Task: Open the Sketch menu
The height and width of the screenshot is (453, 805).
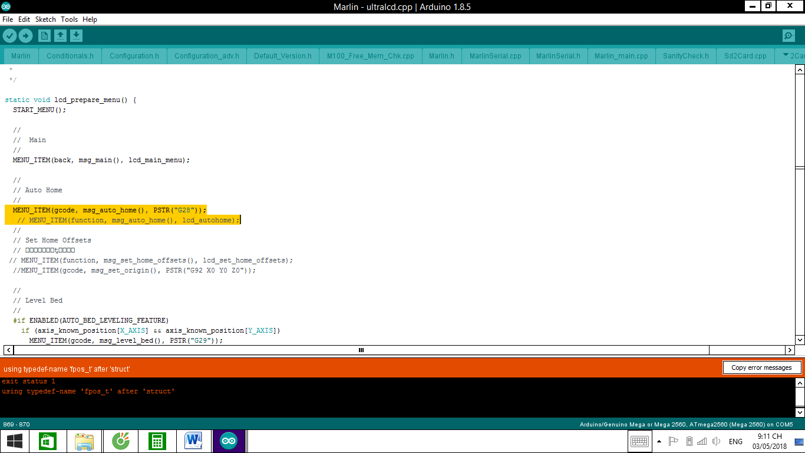Action: pos(45,19)
